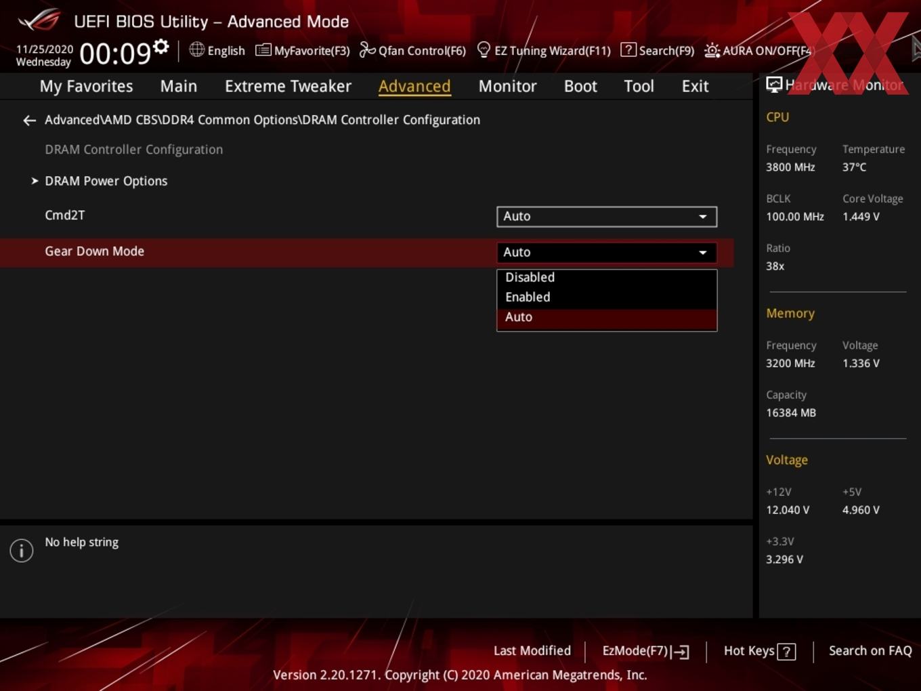Open the Exit tab
Viewport: 921px width, 691px height.
coord(695,86)
